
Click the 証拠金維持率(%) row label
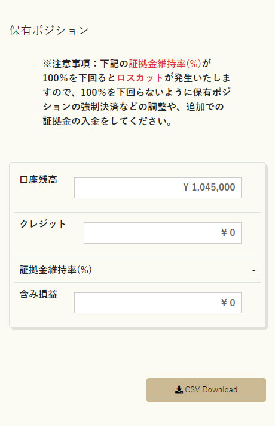tap(56, 270)
